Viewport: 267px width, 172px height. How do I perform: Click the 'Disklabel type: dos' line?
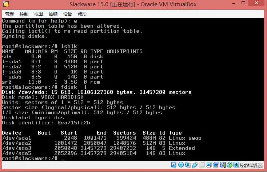33,118
